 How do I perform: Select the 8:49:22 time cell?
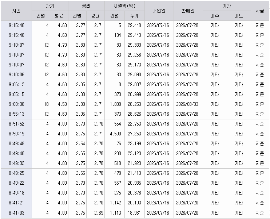click(x=16, y=183)
